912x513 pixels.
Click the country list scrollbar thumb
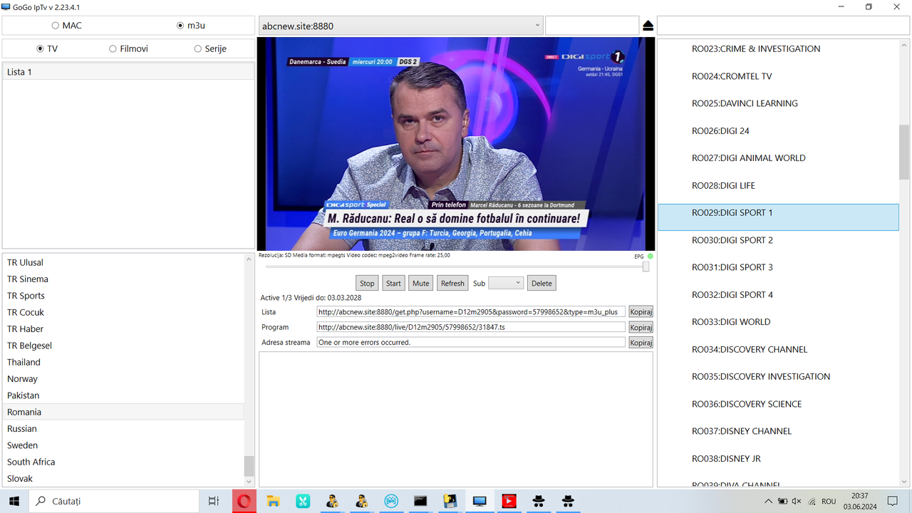point(249,466)
